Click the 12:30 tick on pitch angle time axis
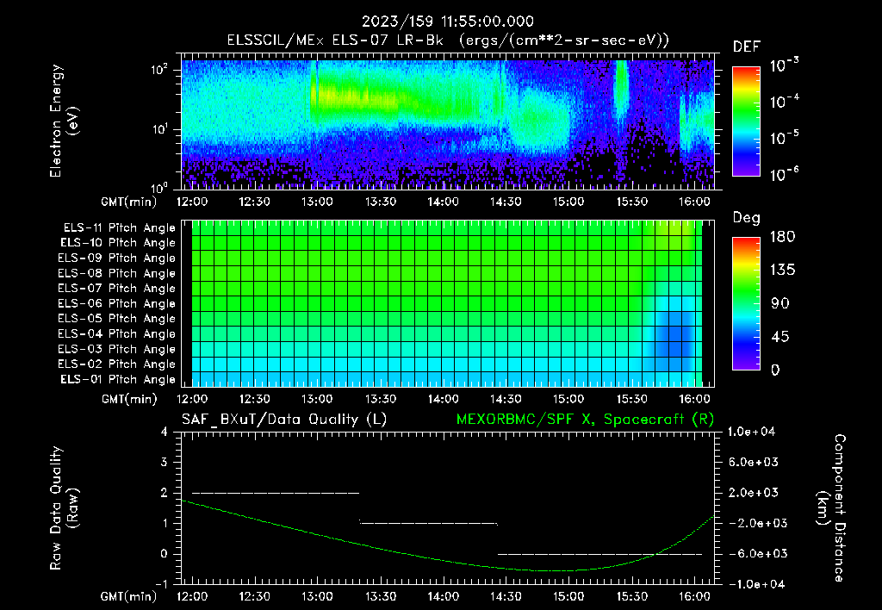 (254, 399)
